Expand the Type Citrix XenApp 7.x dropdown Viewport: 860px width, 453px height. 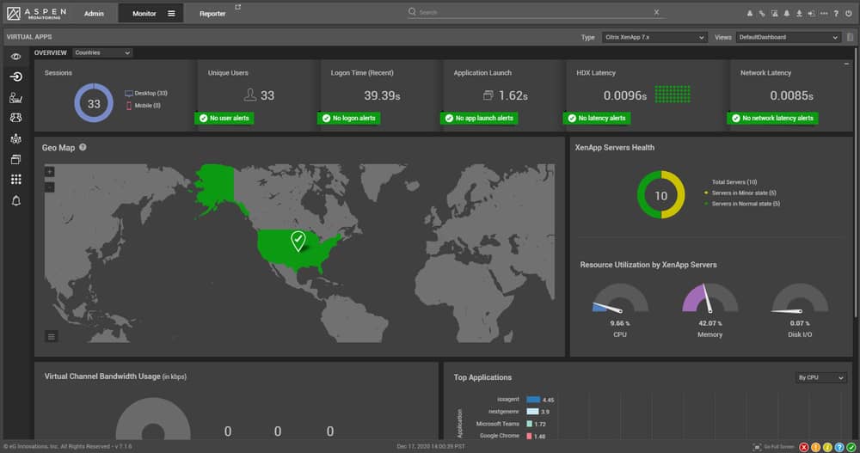tap(654, 37)
